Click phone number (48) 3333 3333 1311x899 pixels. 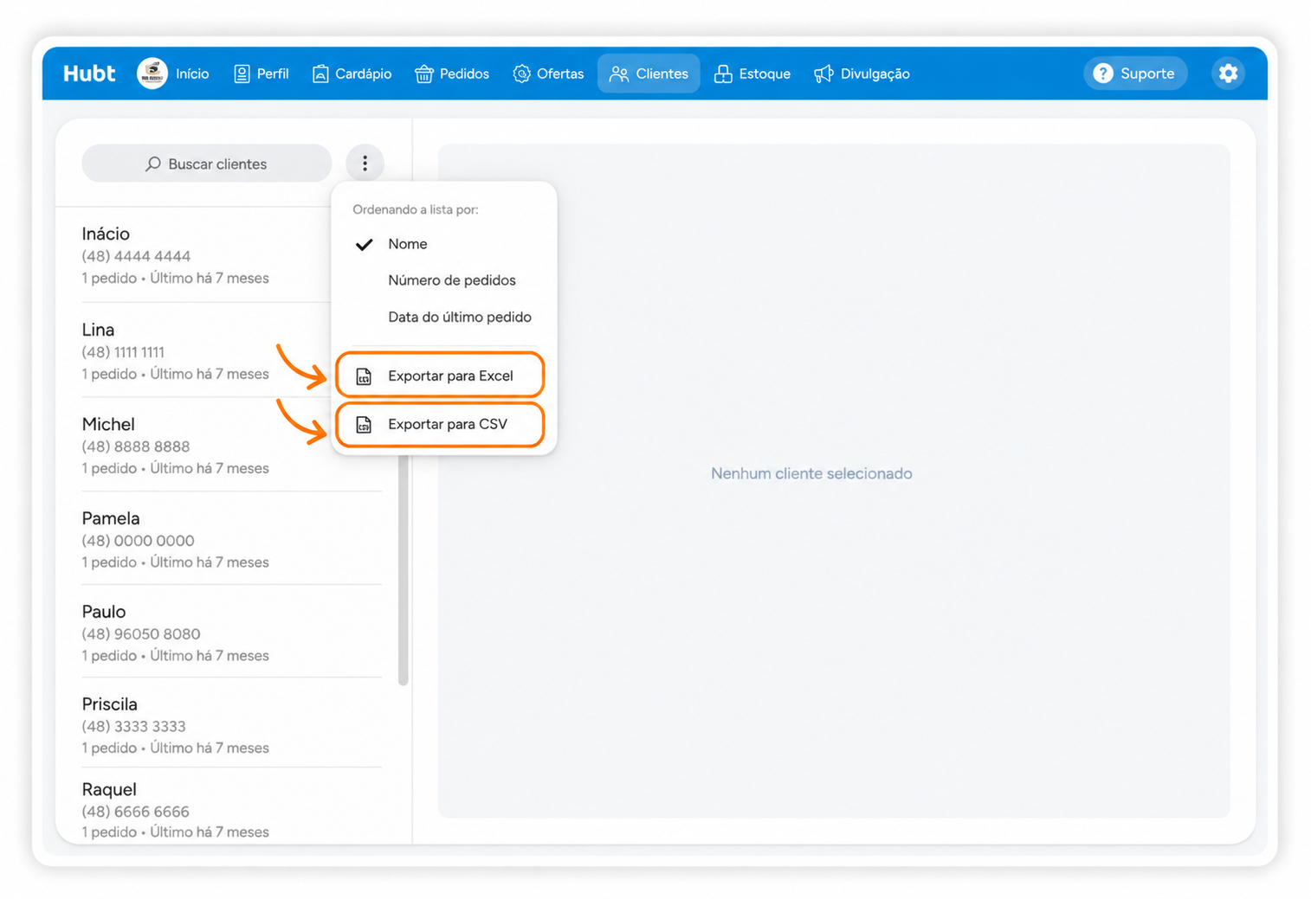[133, 727]
